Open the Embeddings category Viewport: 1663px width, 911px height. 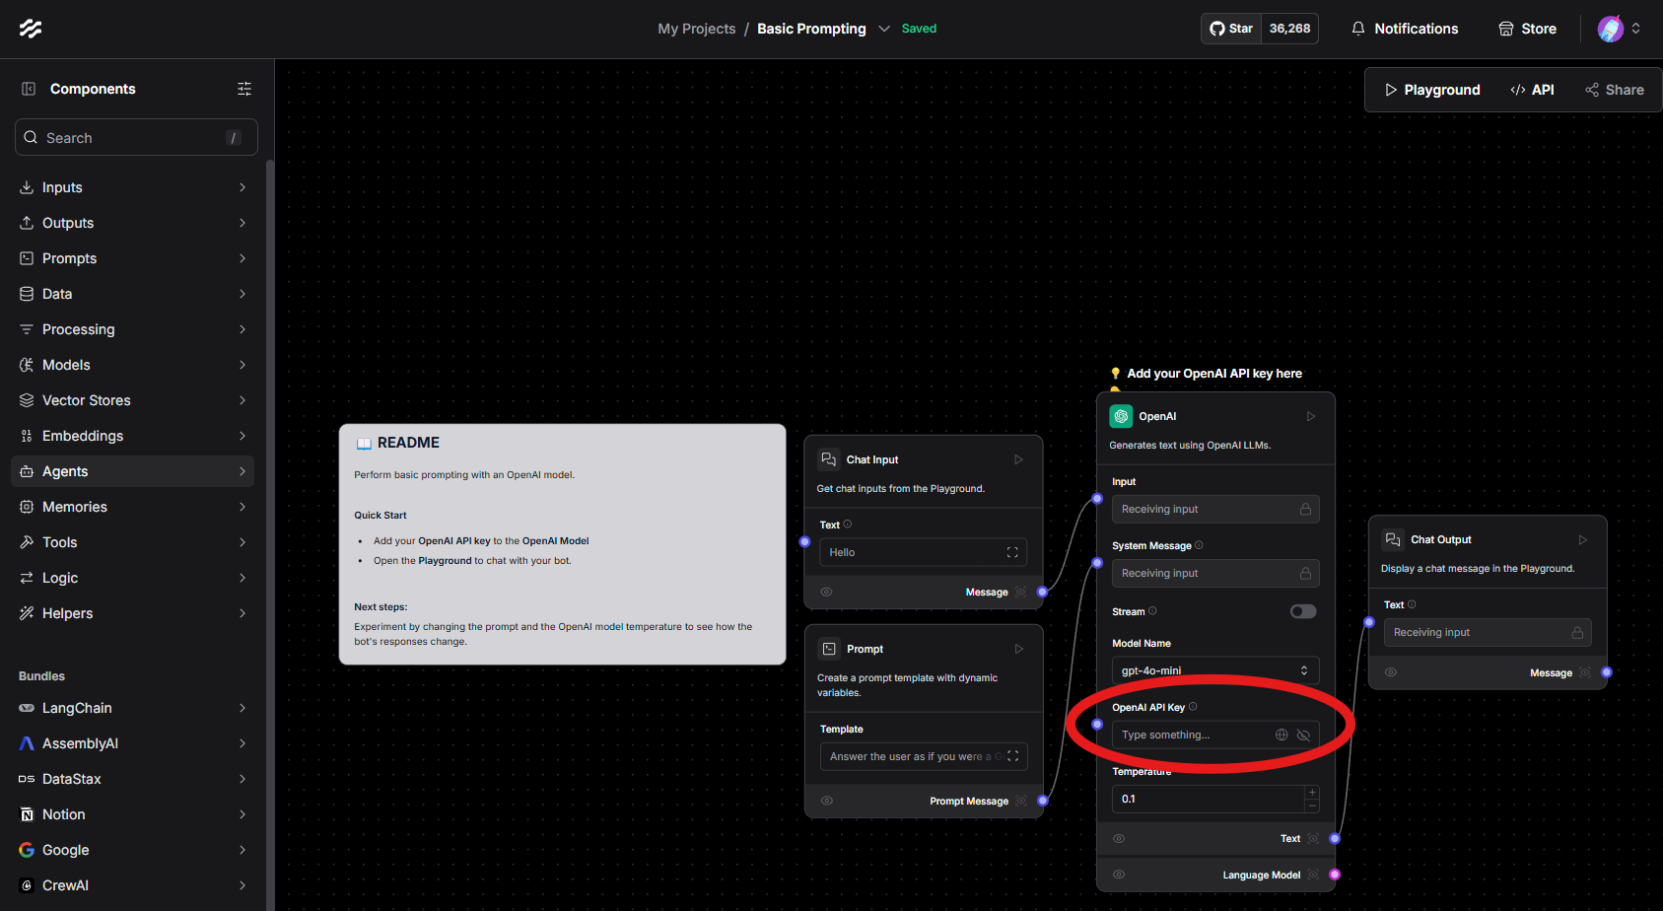(x=133, y=436)
